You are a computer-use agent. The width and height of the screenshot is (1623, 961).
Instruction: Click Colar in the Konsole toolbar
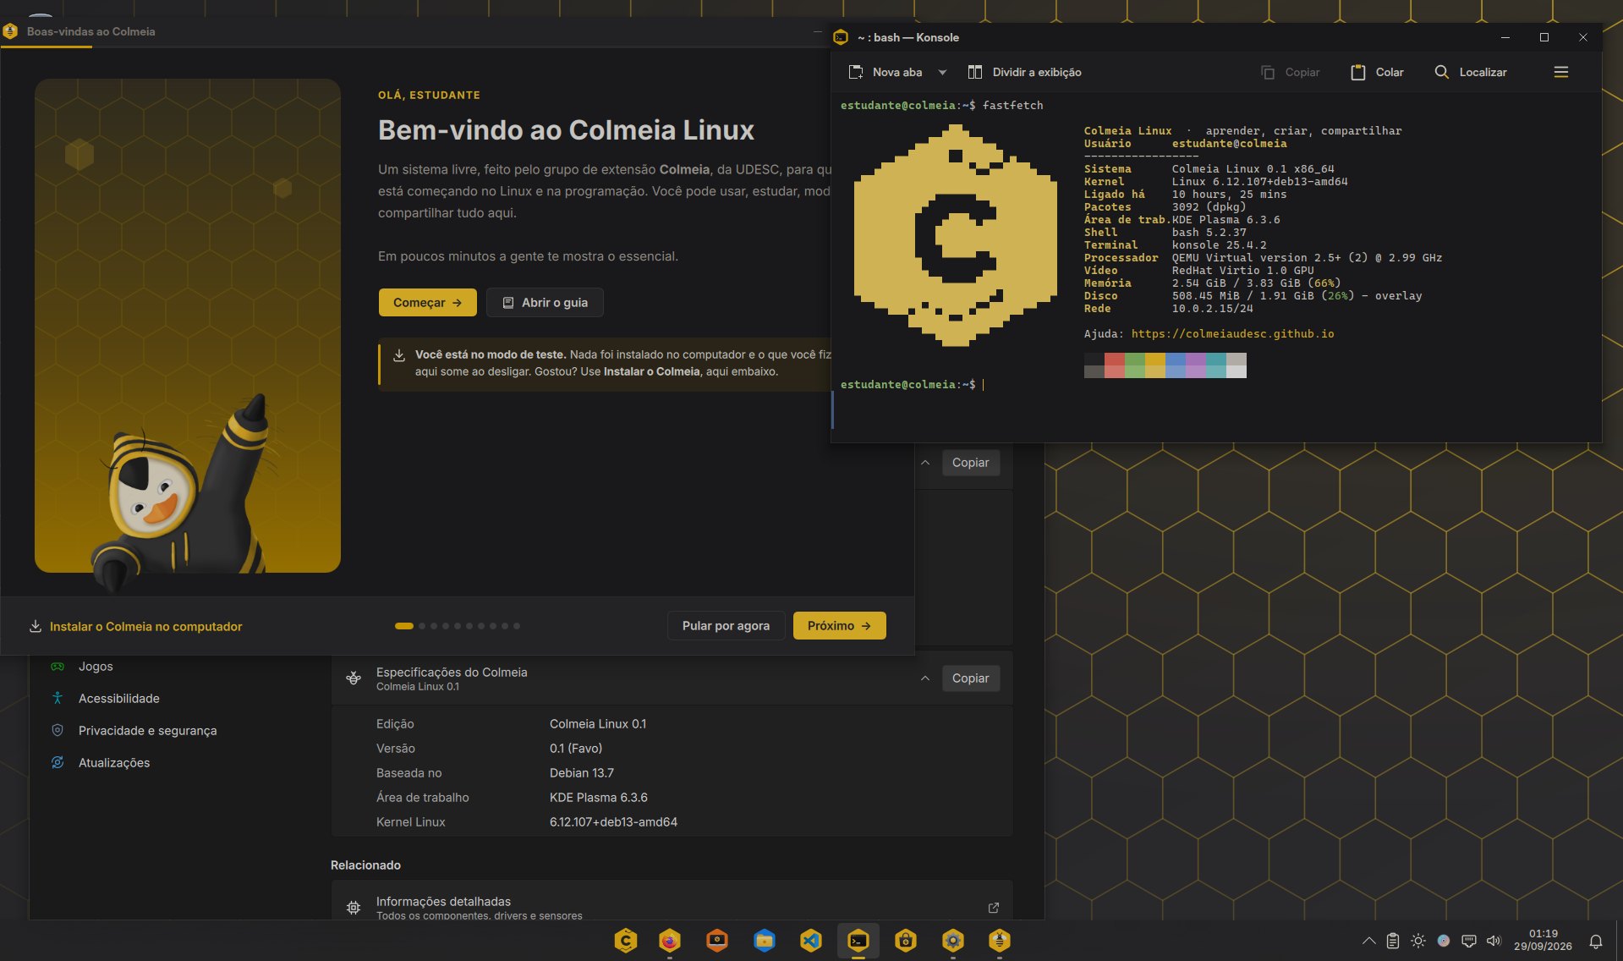click(x=1377, y=72)
